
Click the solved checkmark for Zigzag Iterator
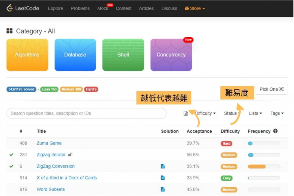pyautogui.click(x=11, y=155)
